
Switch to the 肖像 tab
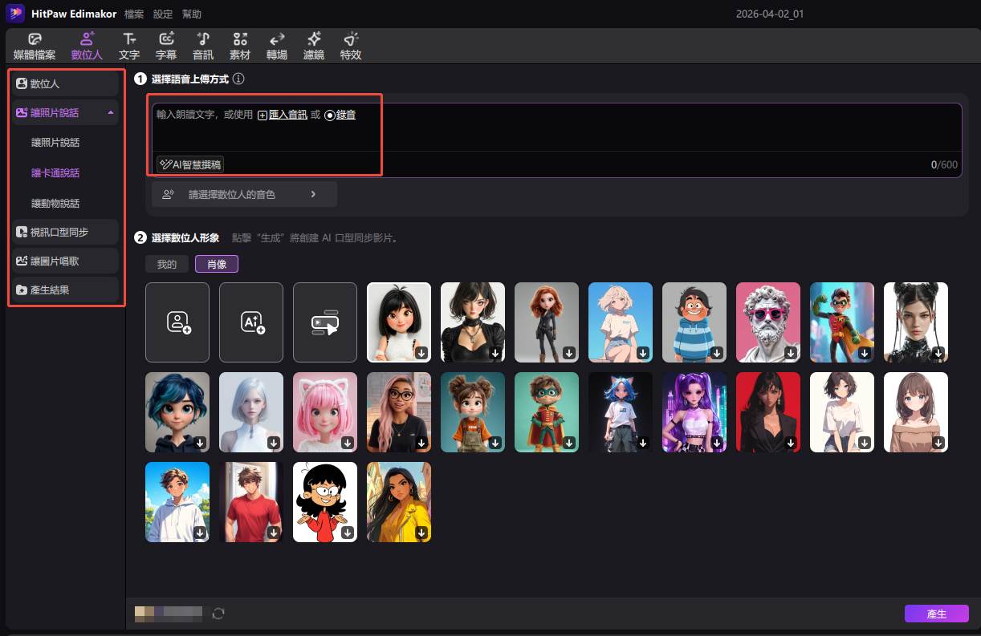(x=216, y=263)
